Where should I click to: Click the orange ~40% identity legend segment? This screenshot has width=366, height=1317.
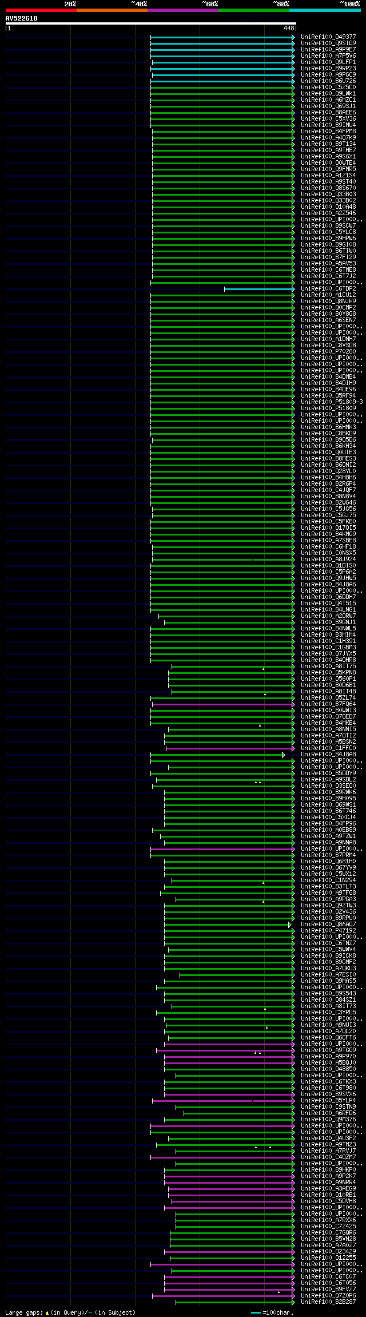click(x=112, y=10)
